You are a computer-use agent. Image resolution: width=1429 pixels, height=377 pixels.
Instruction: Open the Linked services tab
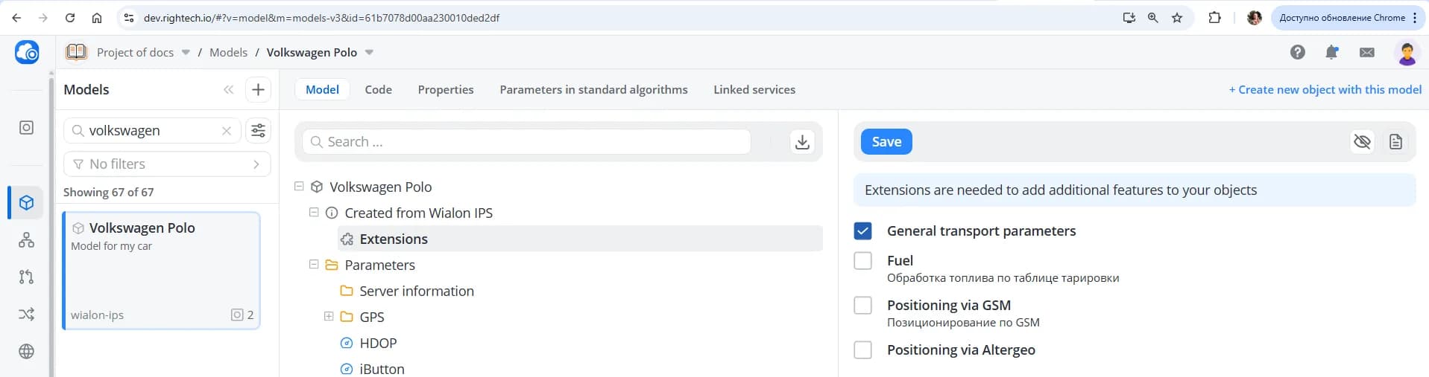(754, 89)
